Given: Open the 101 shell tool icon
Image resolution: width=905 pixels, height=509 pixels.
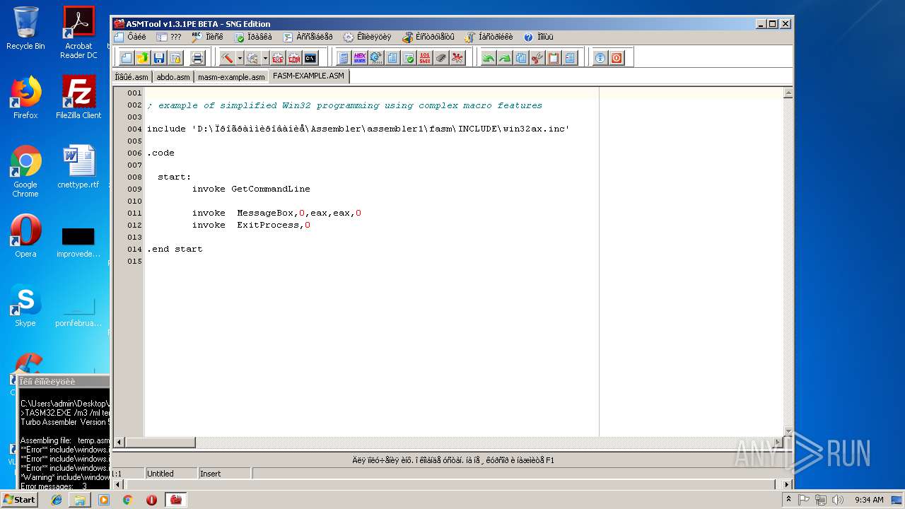Looking at the screenshot, I should [x=425, y=58].
